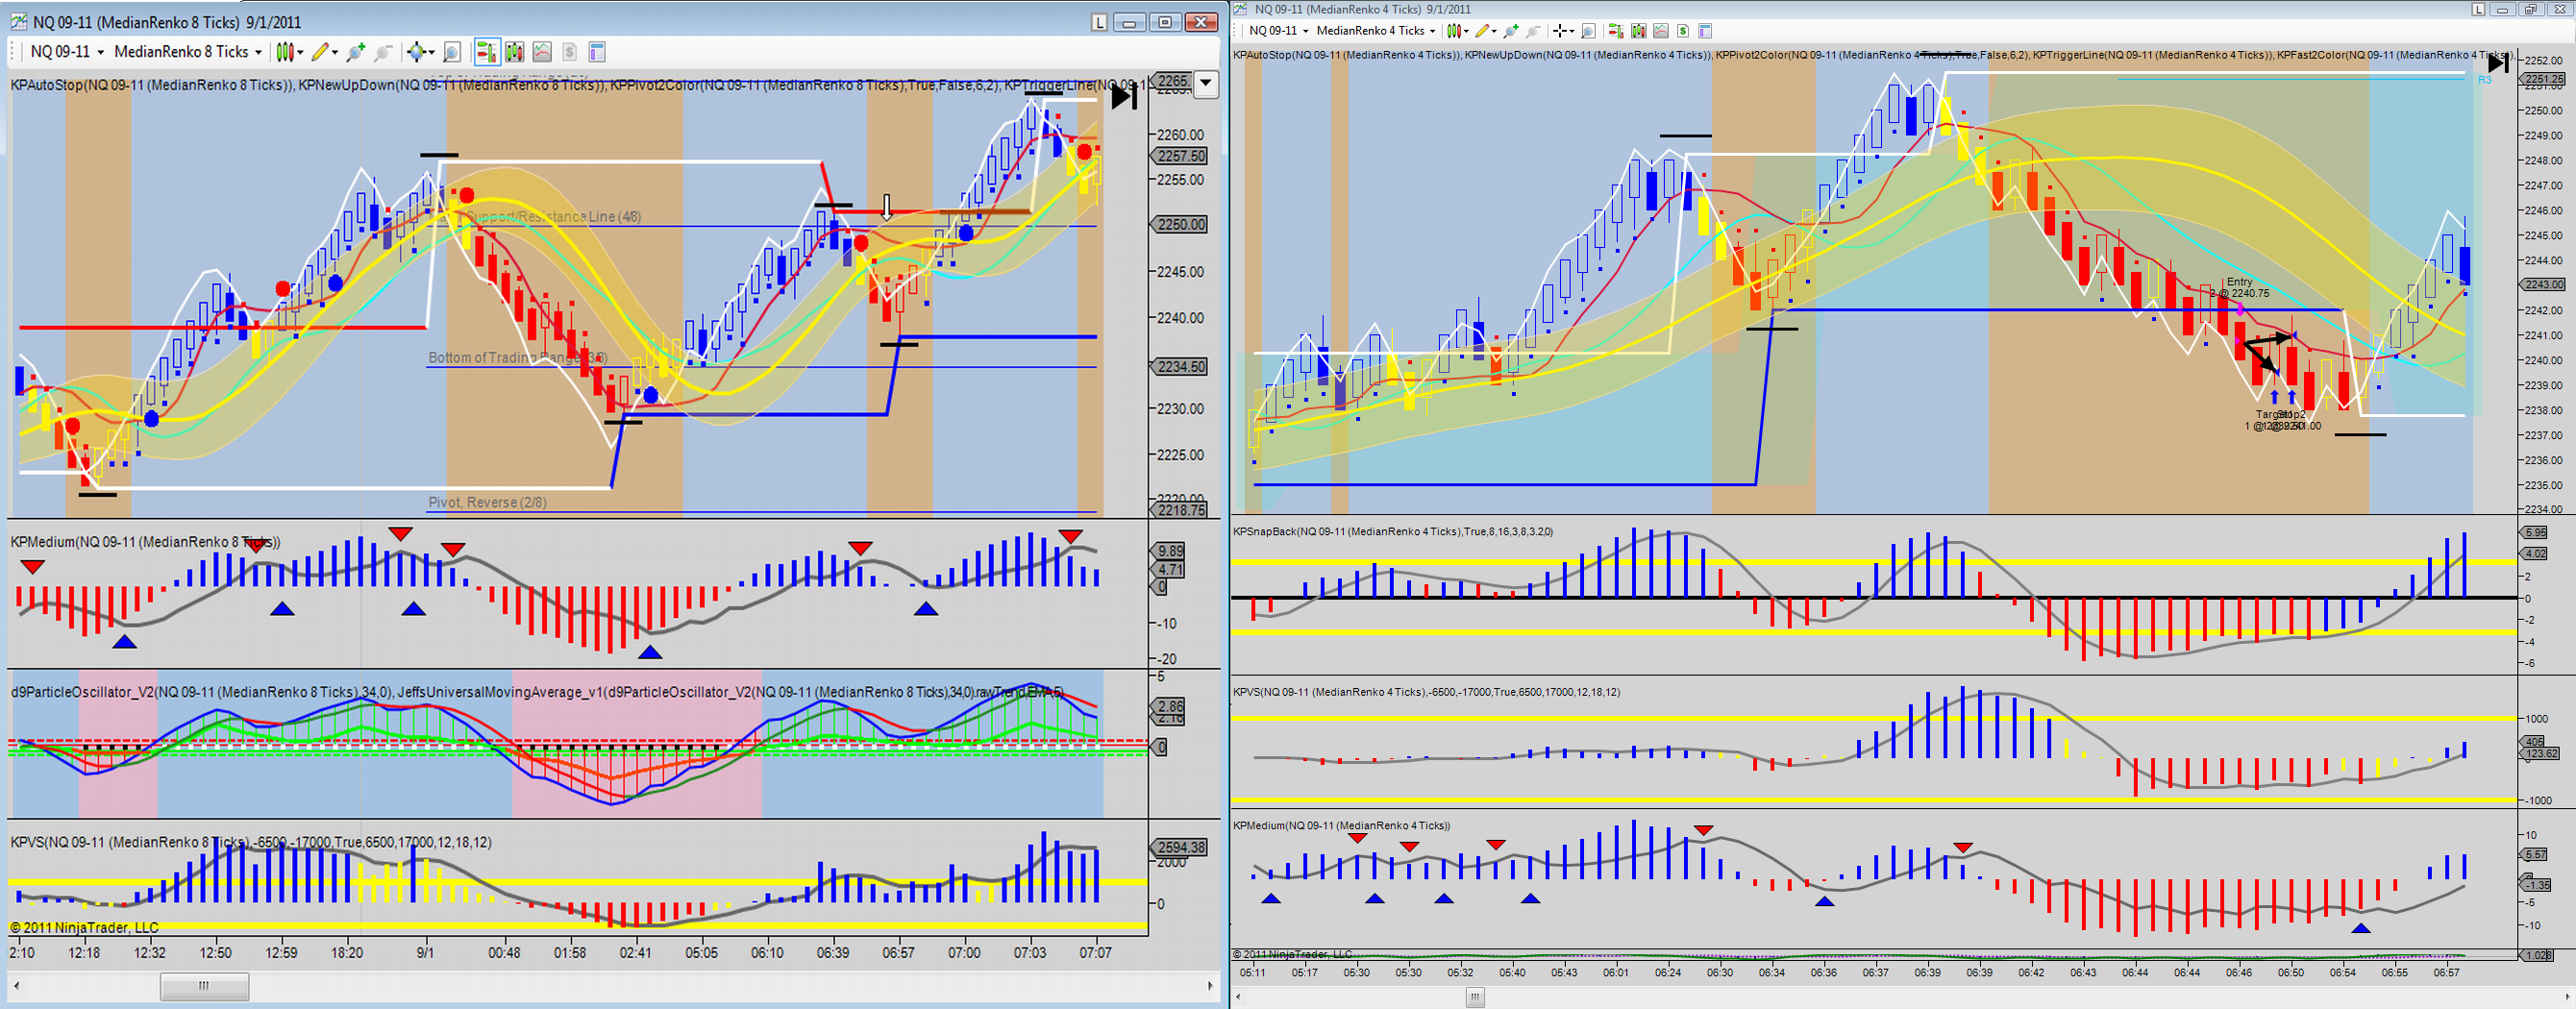
Task: Click the zoom out icon in the 4 Ticks chart toolbar
Action: 1533,31
